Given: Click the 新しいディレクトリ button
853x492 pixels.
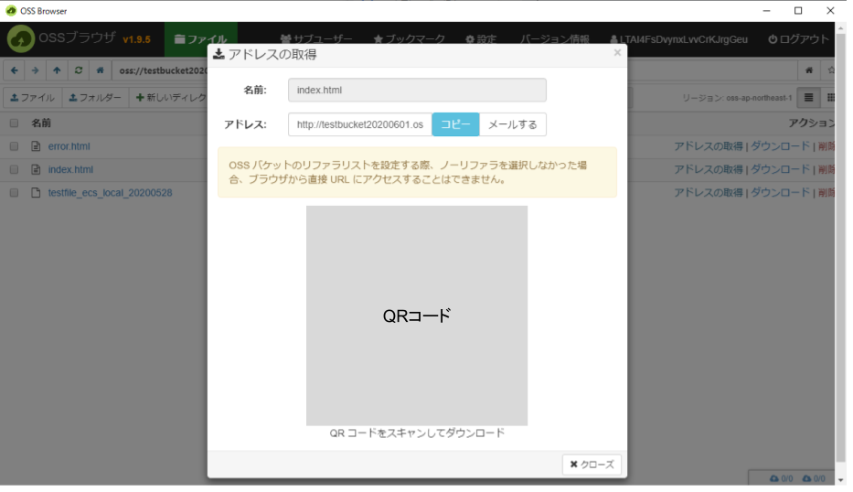Looking at the screenshot, I should click(170, 98).
